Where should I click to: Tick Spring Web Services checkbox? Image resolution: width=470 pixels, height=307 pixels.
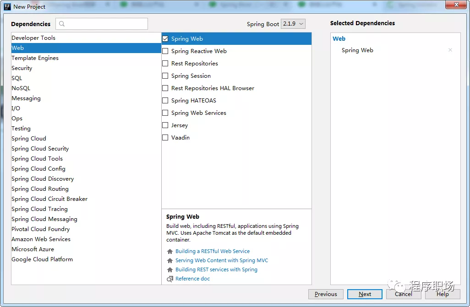(165, 113)
